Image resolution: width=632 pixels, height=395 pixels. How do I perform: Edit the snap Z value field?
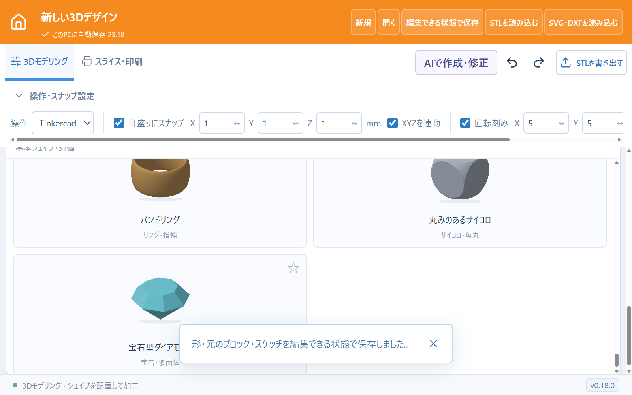point(339,123)
